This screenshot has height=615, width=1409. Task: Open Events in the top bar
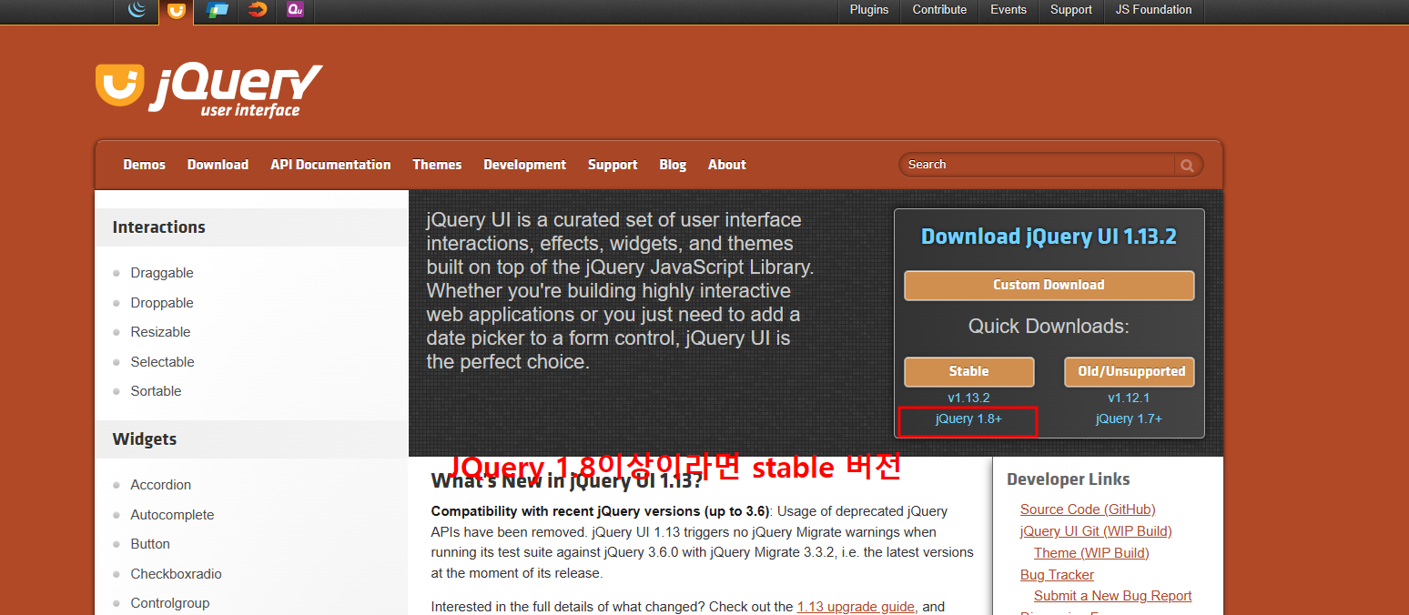click(x=1009, y=10)
